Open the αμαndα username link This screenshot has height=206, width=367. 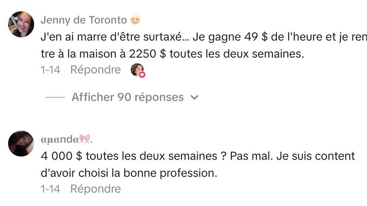pos(59,139)
